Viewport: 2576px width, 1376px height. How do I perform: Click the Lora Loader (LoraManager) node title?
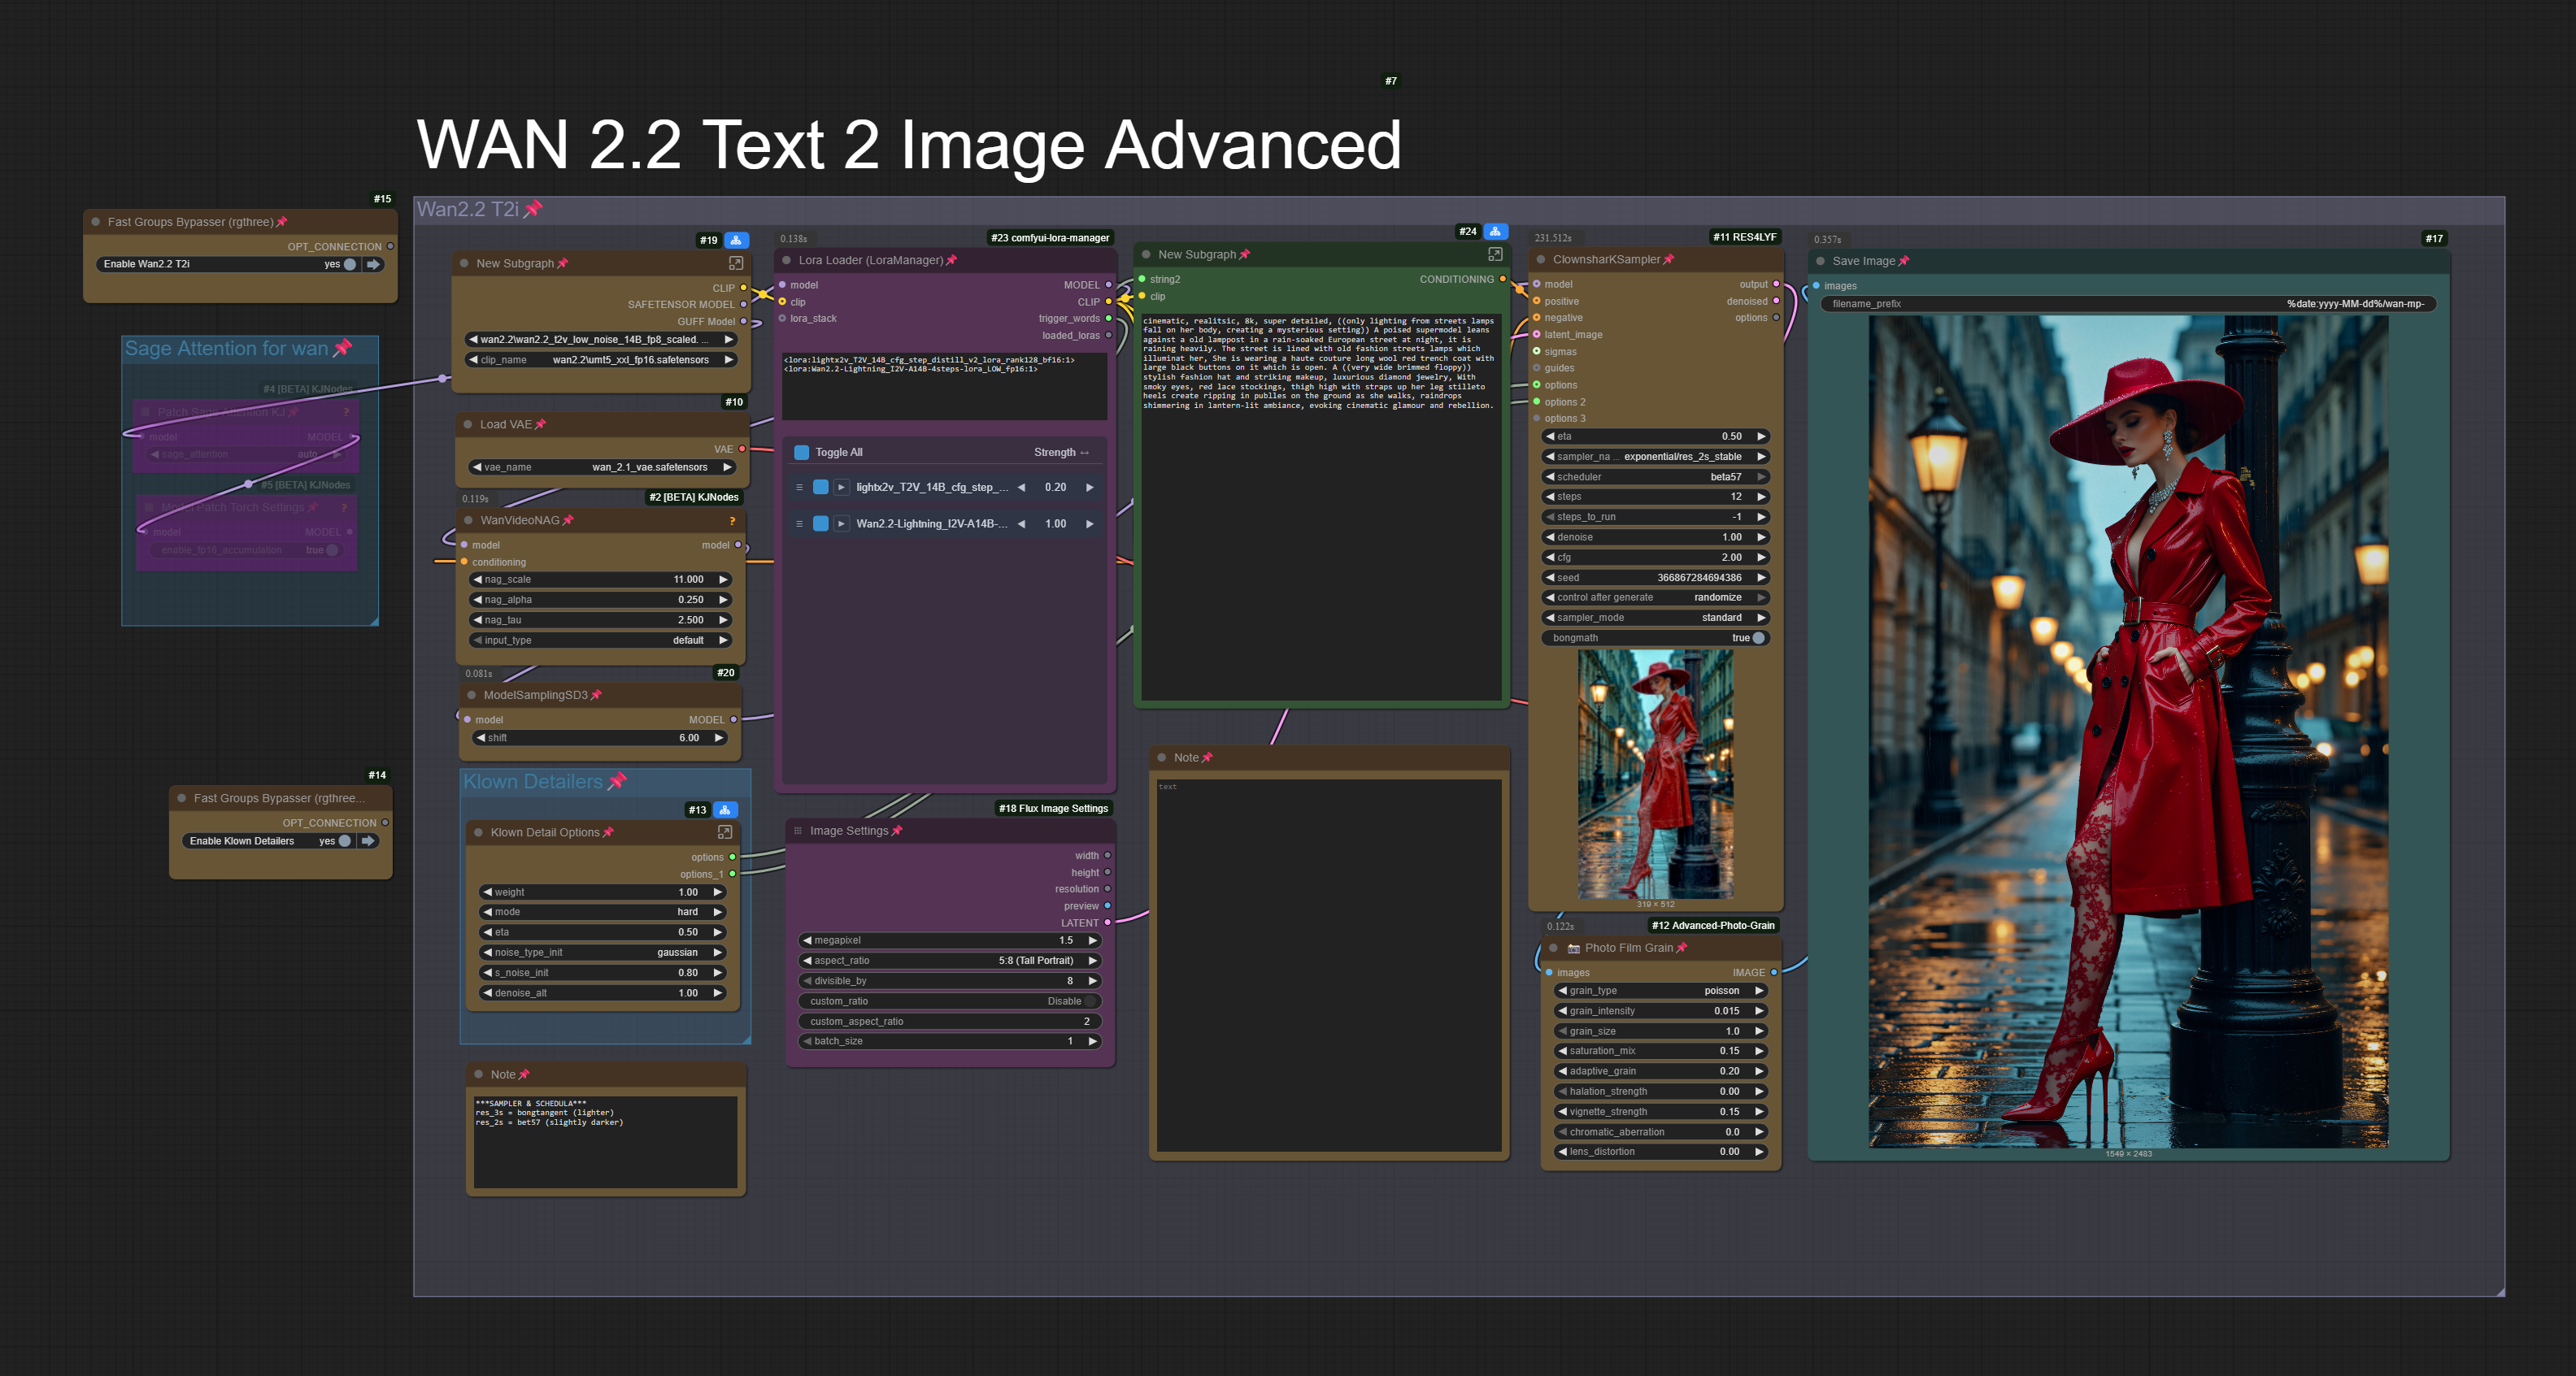[870, 260]
